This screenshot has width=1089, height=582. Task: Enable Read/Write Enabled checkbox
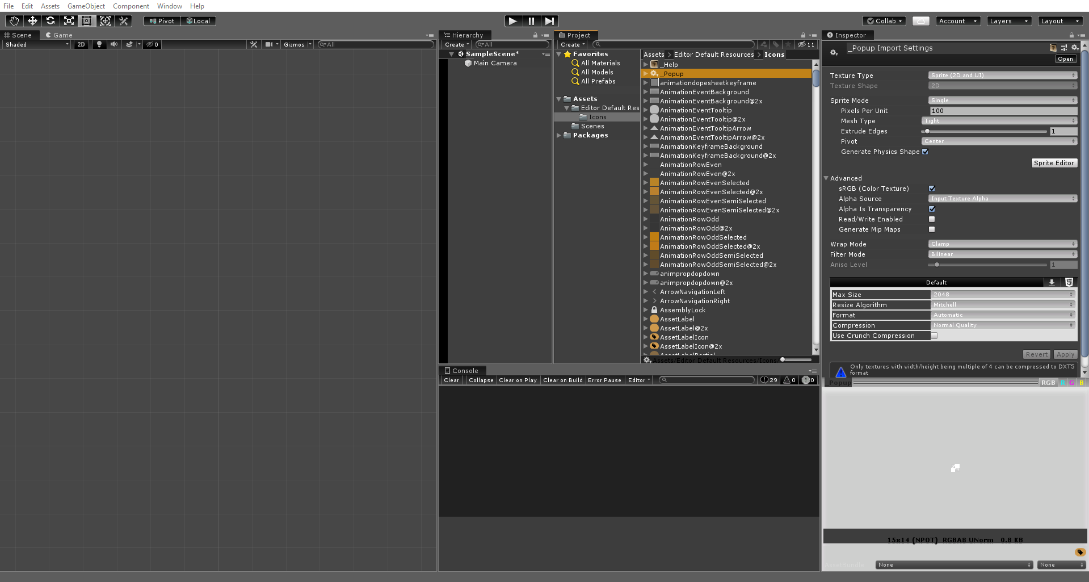click(932, 219)
